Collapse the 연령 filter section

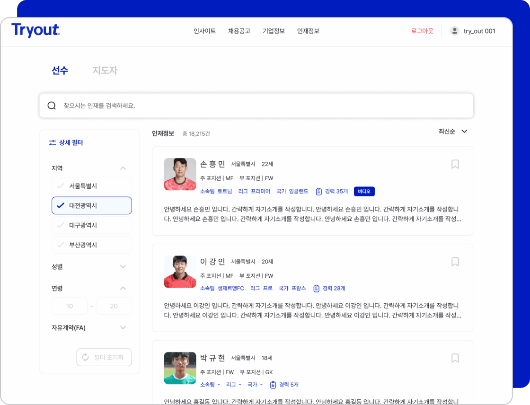tap(123, 288)
